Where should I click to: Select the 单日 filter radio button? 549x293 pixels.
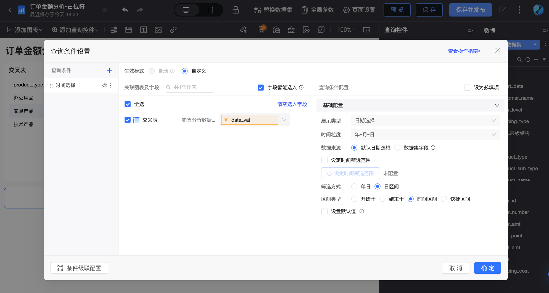354,186
